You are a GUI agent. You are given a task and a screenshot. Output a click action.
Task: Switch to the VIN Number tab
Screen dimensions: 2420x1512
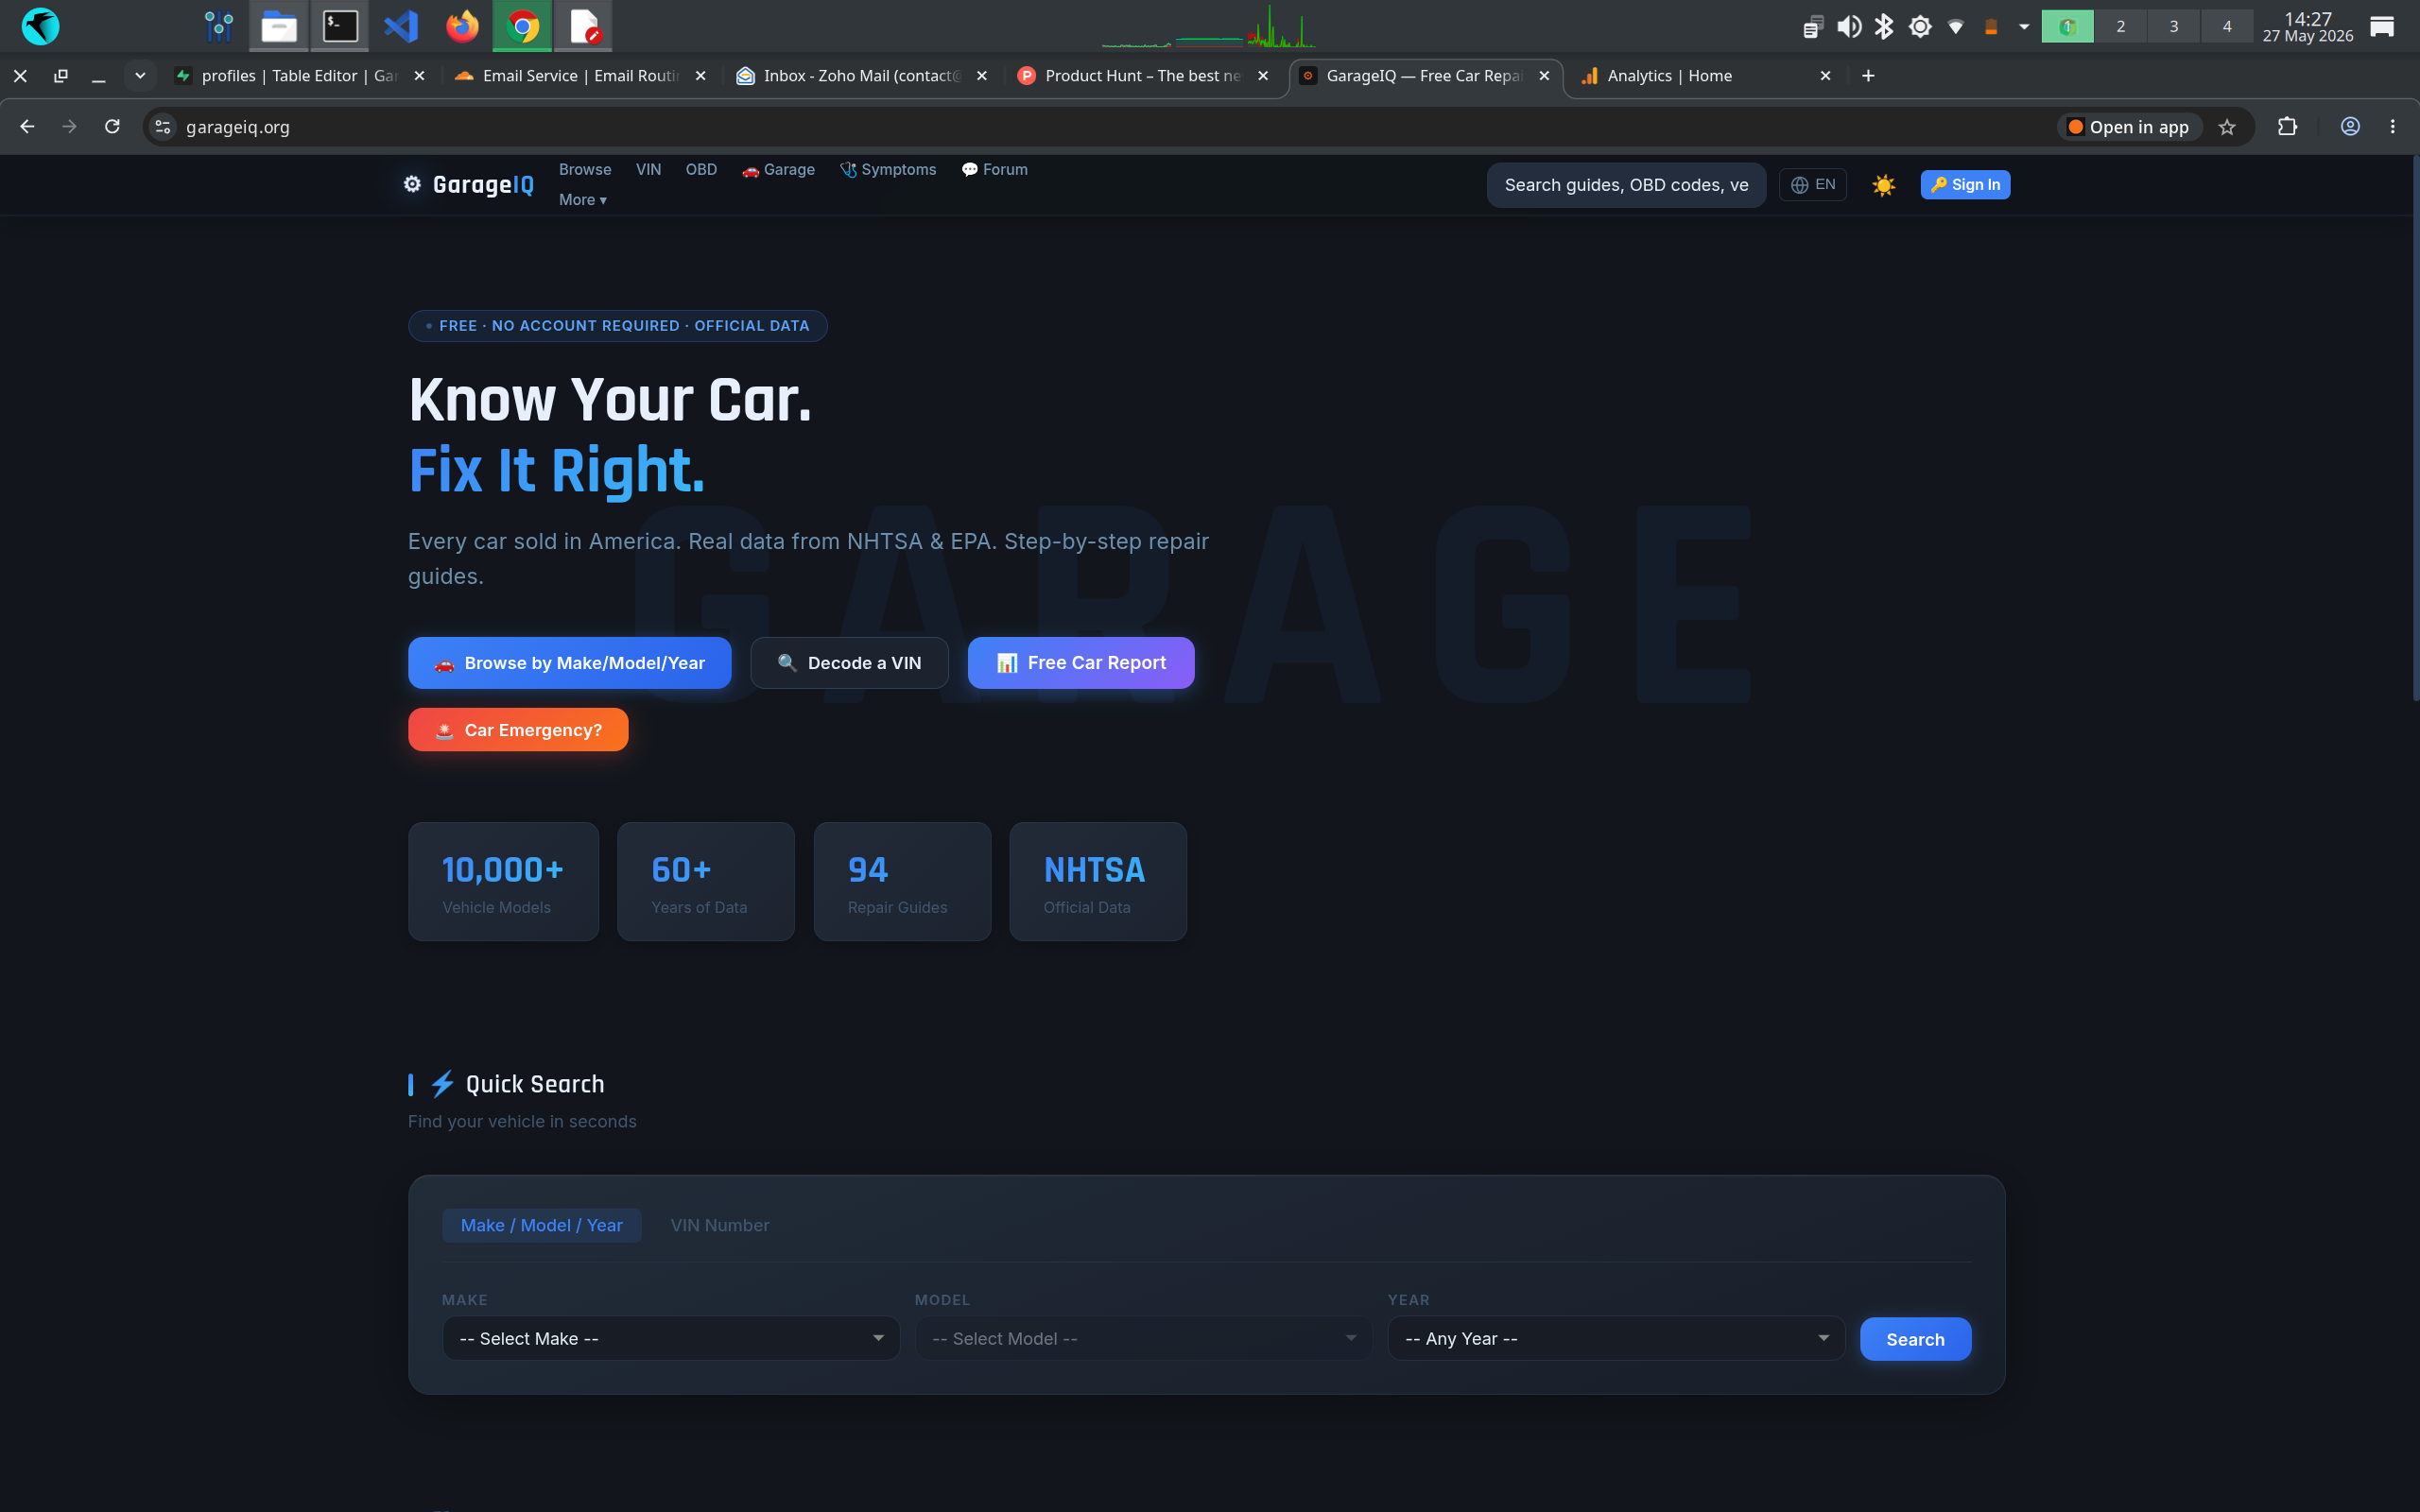click(x=720, y=1225)
